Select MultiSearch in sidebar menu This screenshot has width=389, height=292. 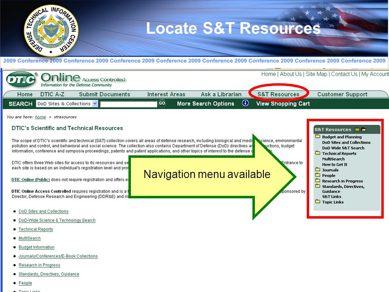333,159
